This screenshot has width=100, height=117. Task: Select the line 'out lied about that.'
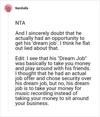point(37,48)
